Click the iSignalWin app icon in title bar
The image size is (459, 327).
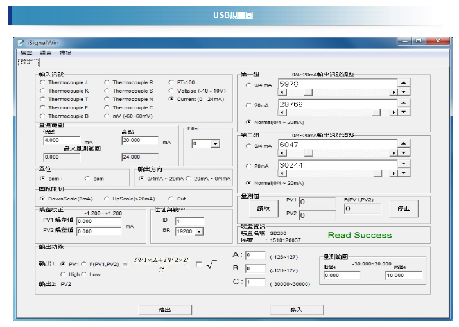click(21, 42)
